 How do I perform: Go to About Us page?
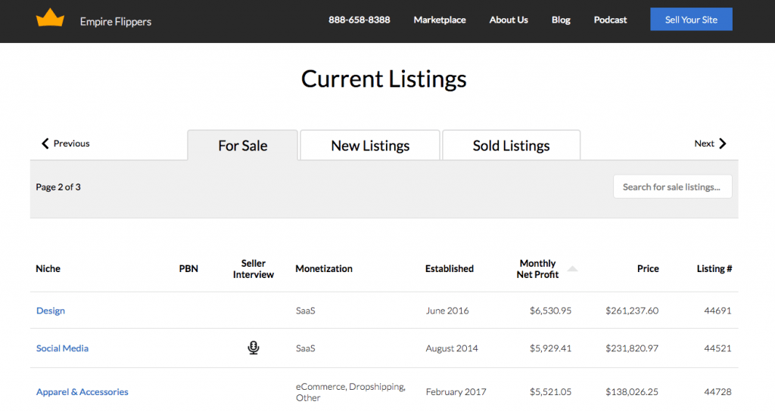click(x=509, y=20)
